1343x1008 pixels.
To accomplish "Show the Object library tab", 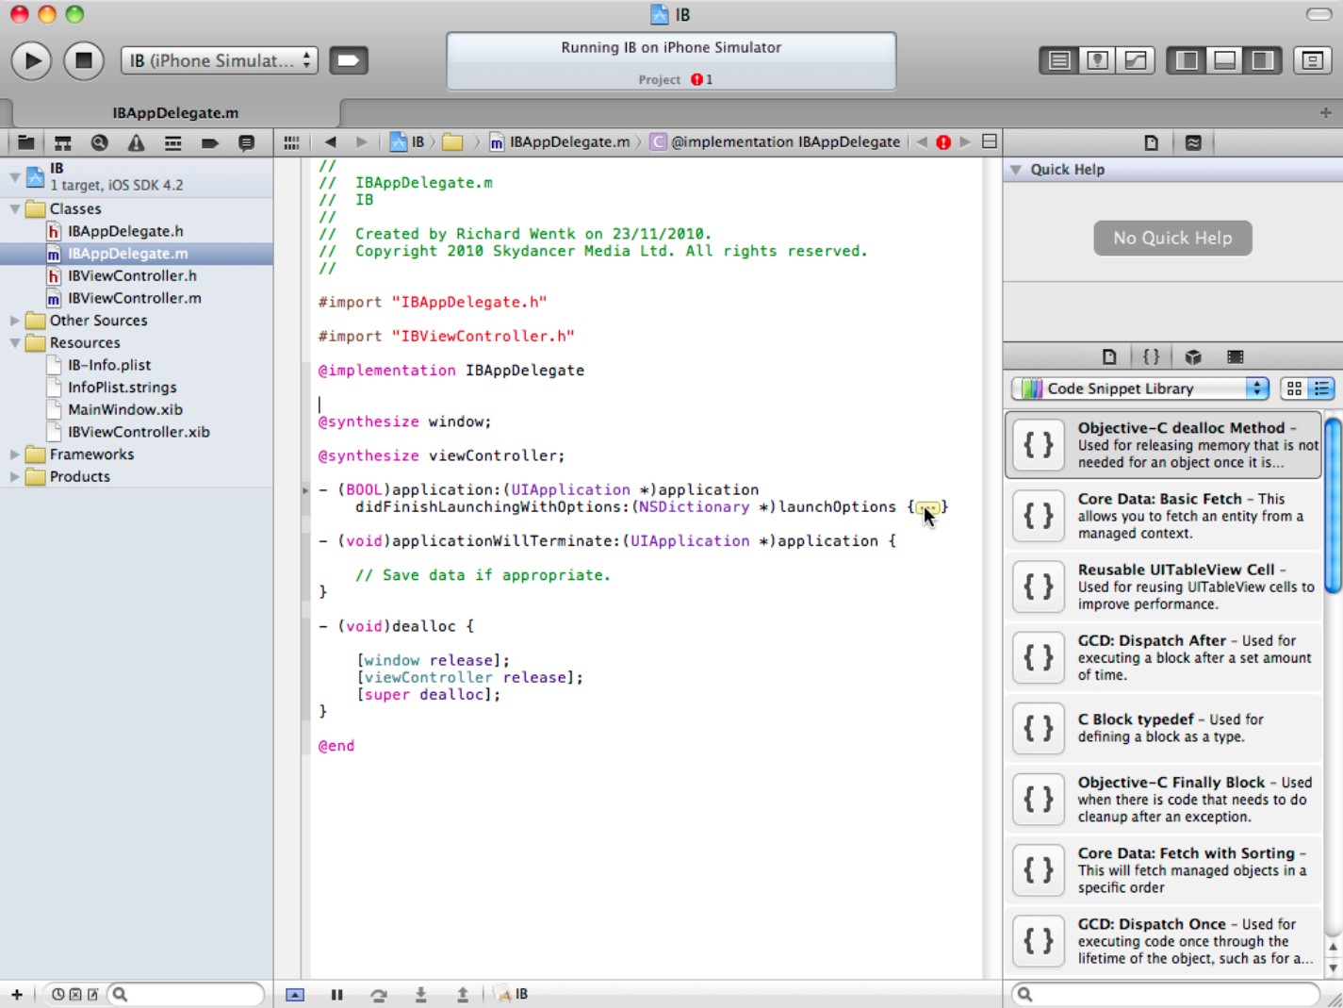I will pyautogui.click(x=1193, y=357).
